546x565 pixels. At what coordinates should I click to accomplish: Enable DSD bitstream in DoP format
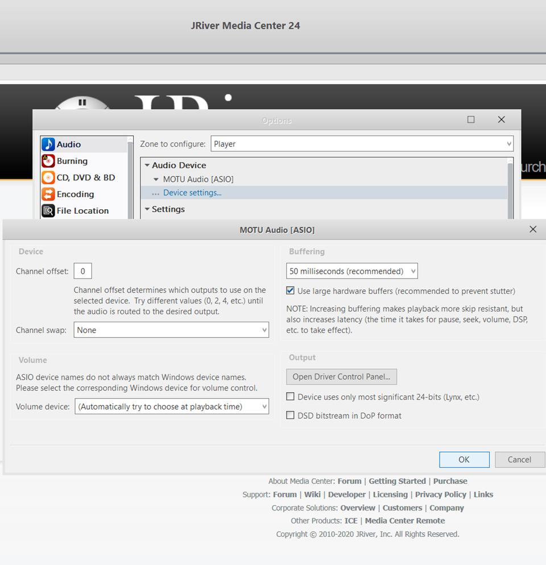[290, 415]
